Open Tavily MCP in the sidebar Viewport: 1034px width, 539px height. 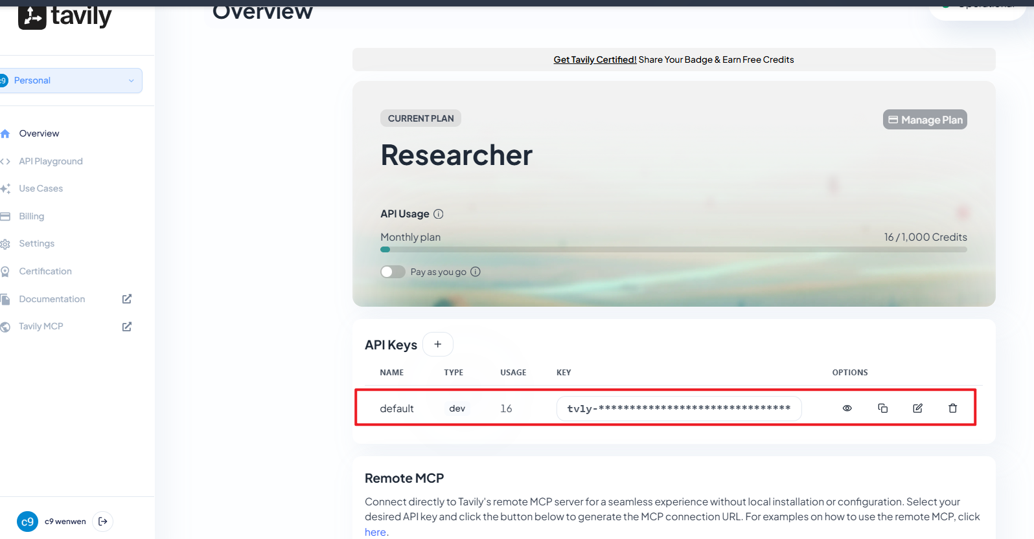coord(41,327)
